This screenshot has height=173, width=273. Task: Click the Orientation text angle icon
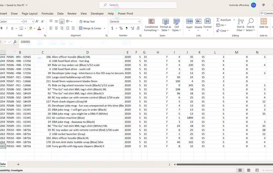click(x=68, y=21)
